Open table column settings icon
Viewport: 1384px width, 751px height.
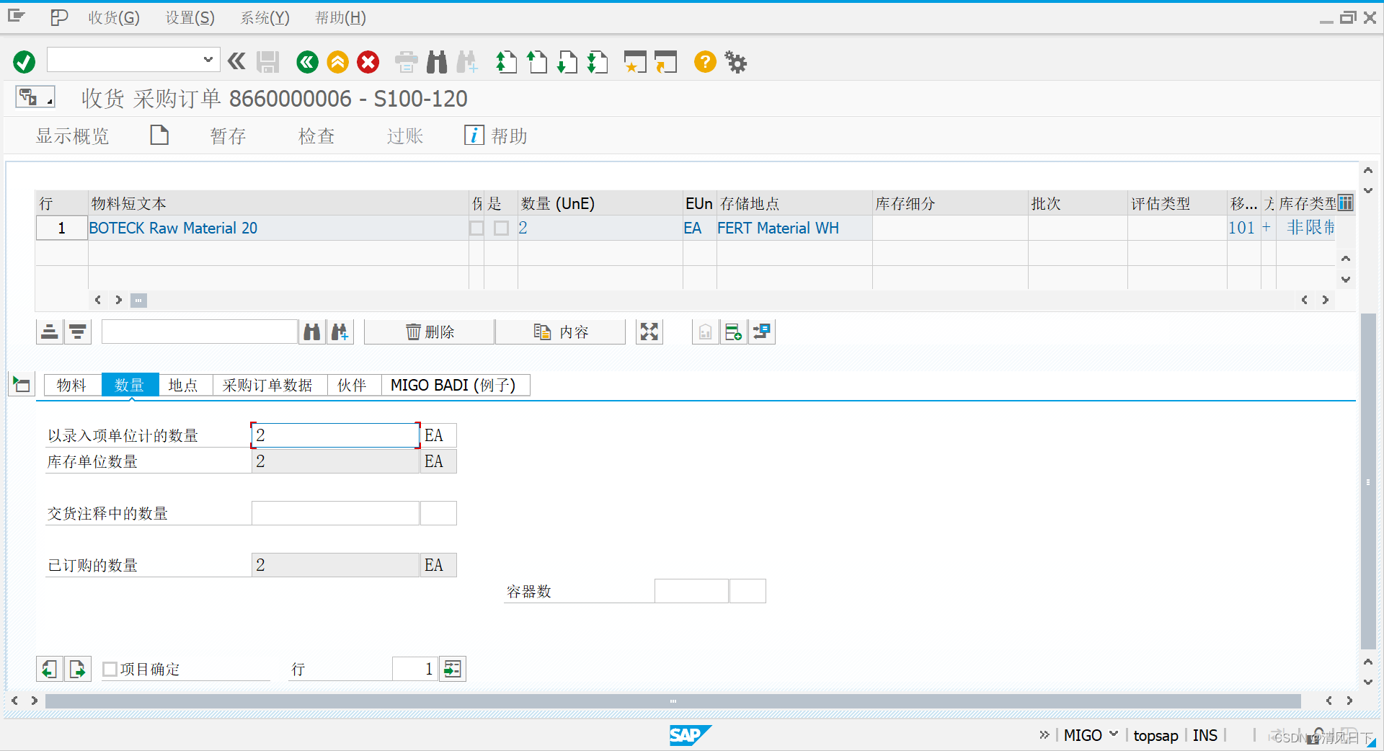tap(1345, 203)
